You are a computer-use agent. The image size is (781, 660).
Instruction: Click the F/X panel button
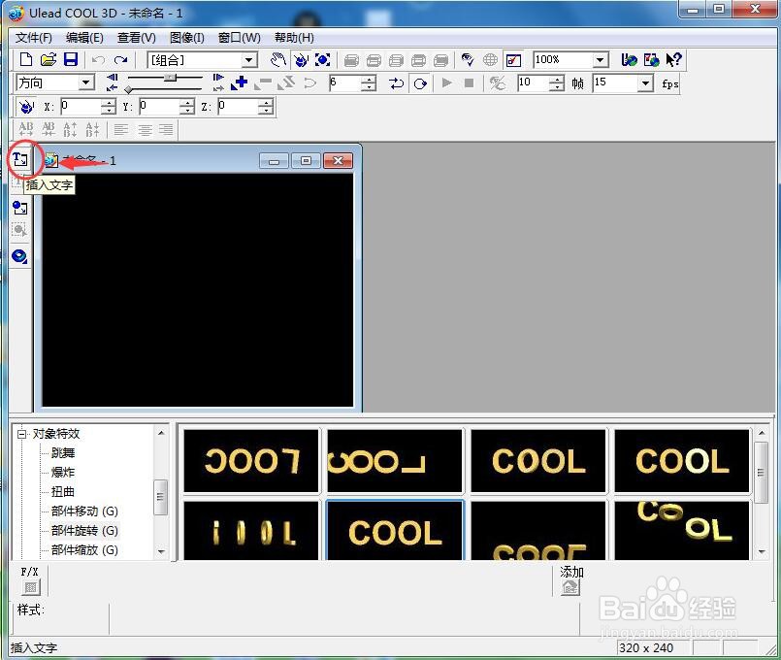pyautogui.click(x=30, y=588)
